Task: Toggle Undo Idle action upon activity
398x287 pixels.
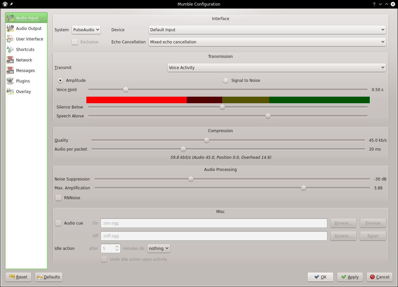Action: point(104,259)
